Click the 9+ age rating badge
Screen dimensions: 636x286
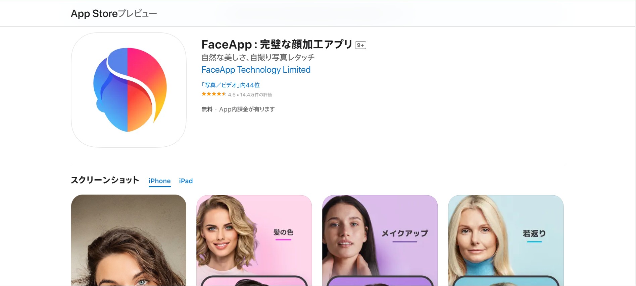point(360,45)
